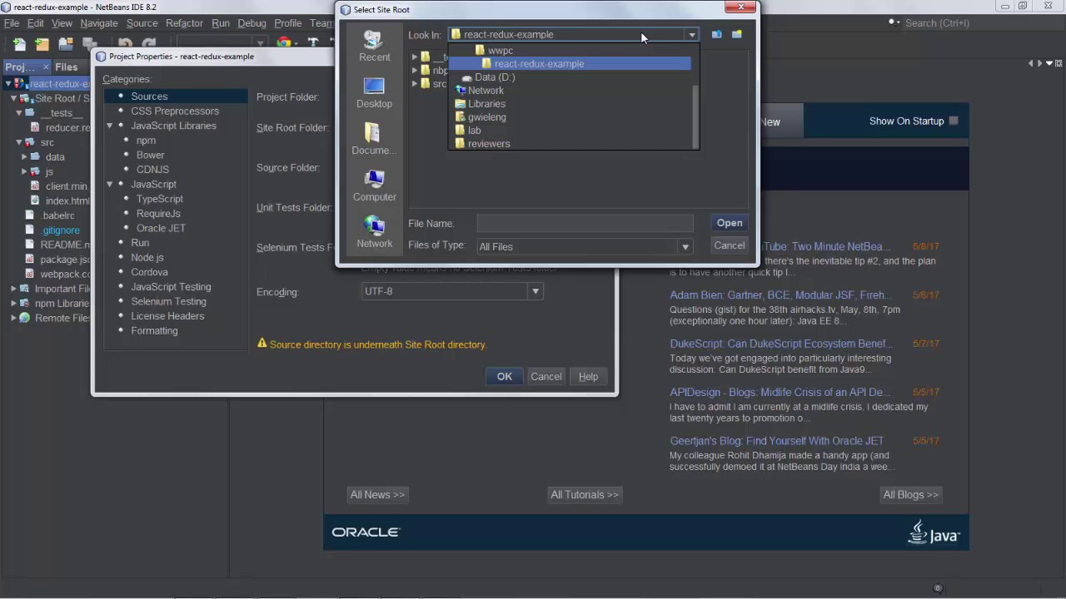Open the Documents shortcut in file chooser
The image size is (1066, 599).
[x=374, y=140]
